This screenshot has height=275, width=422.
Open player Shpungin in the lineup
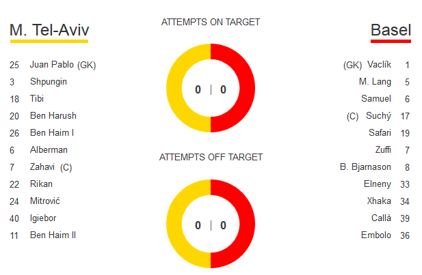pyautogui.click(x=48, y=82)
